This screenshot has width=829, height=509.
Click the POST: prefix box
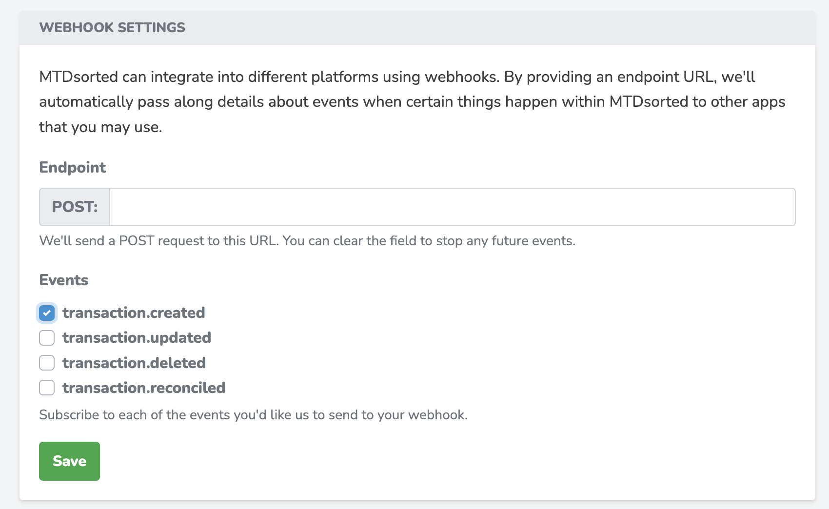[75, 207]
